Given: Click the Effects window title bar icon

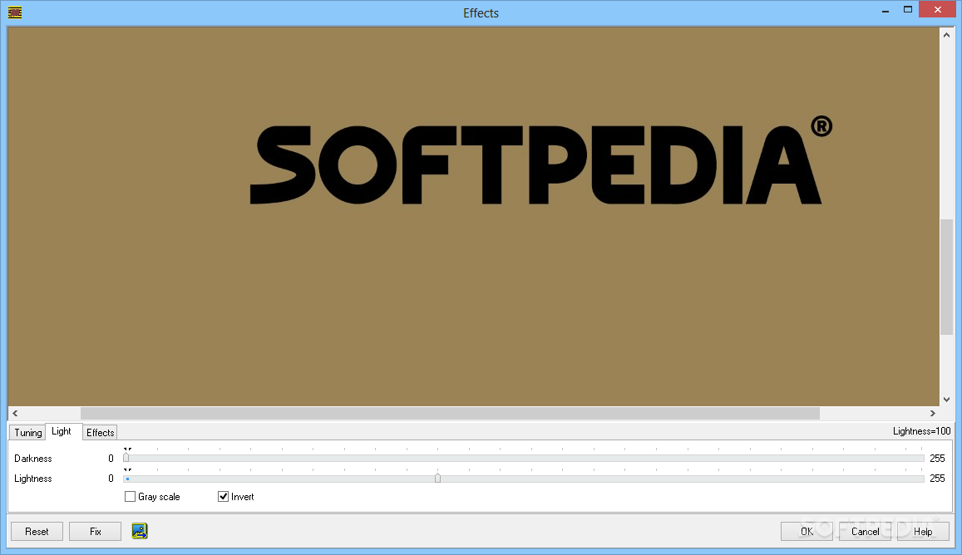Looking at the screenshot, I should click(15, 12).
